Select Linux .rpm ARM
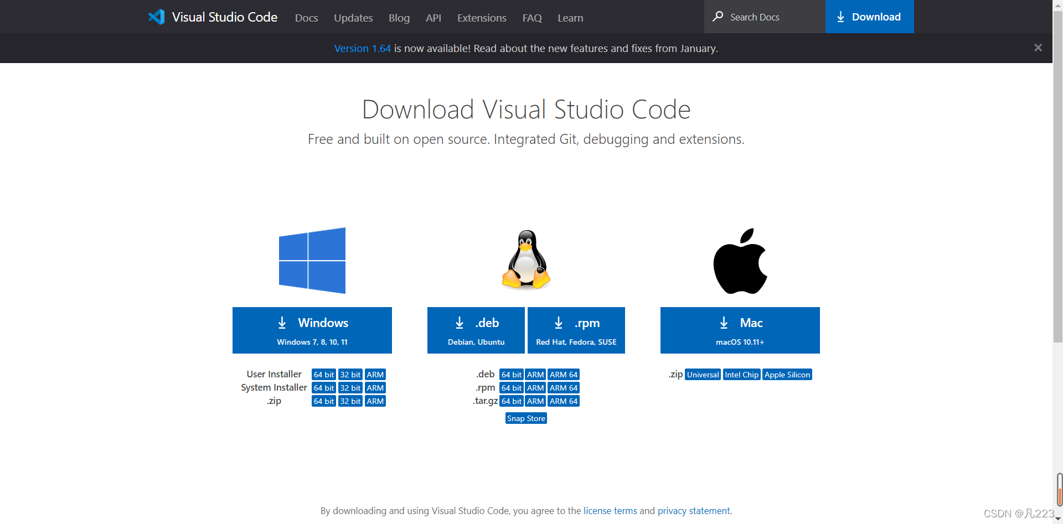Viewport: 1063px width, 524px height. point(535,388)
